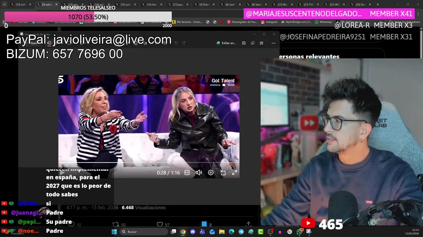Image resolution: width=423 pixels, height=237 pixels.
Task: Open Microsoft Teams from the taskbar
Action: [202, 232]
